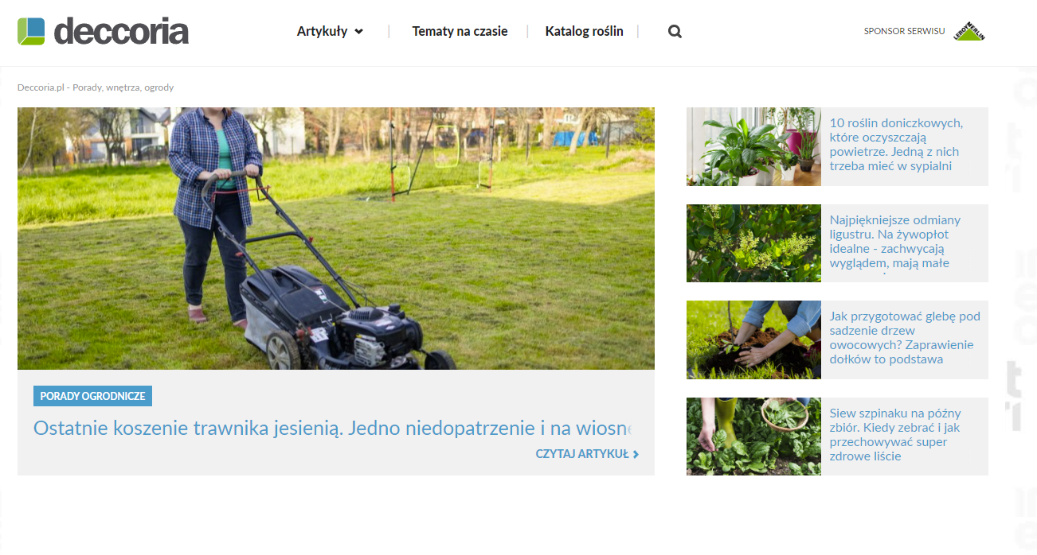This screenshot has height=555, width=1037.
Task: Click the deccoria logo icon
Action: click(x=31, y=32)
